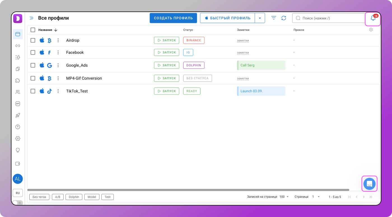Image resolution: width=392 pixels, height=217 pixels.
Task: Open the three-dot menu for Facebook
Action: pos(58,52)
